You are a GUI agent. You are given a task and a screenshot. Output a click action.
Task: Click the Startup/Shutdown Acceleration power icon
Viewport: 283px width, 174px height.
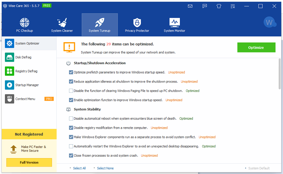[68, 63]
